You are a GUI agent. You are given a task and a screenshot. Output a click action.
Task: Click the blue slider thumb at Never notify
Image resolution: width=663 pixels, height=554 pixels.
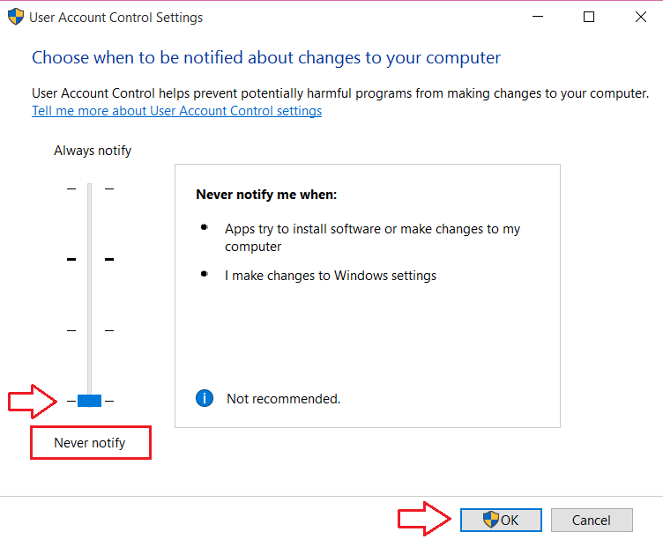pos(89,400)
